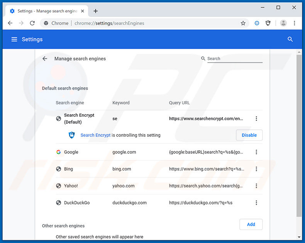Click the 'Other search engines' heading

click(x=63, y=226)
